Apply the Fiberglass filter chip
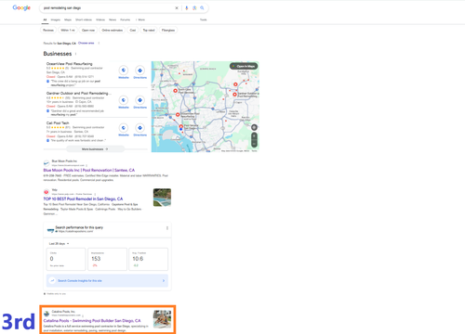The image size is (465, 334). [168, 31]
